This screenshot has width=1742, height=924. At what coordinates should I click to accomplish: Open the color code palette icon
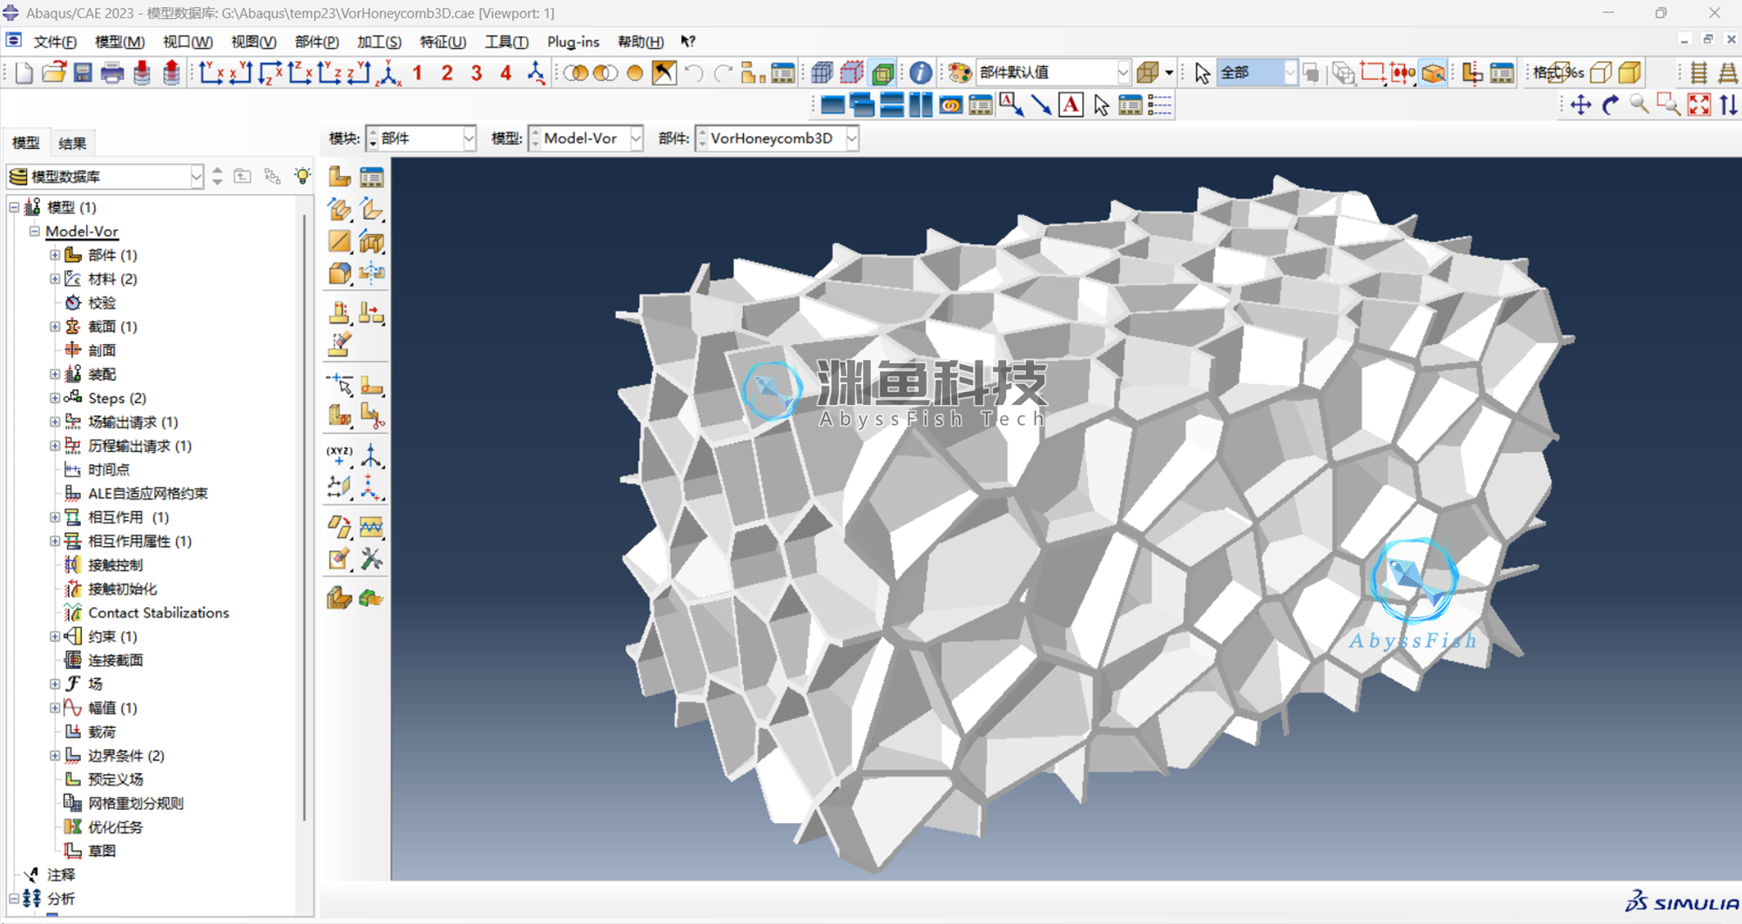(959, 73)
